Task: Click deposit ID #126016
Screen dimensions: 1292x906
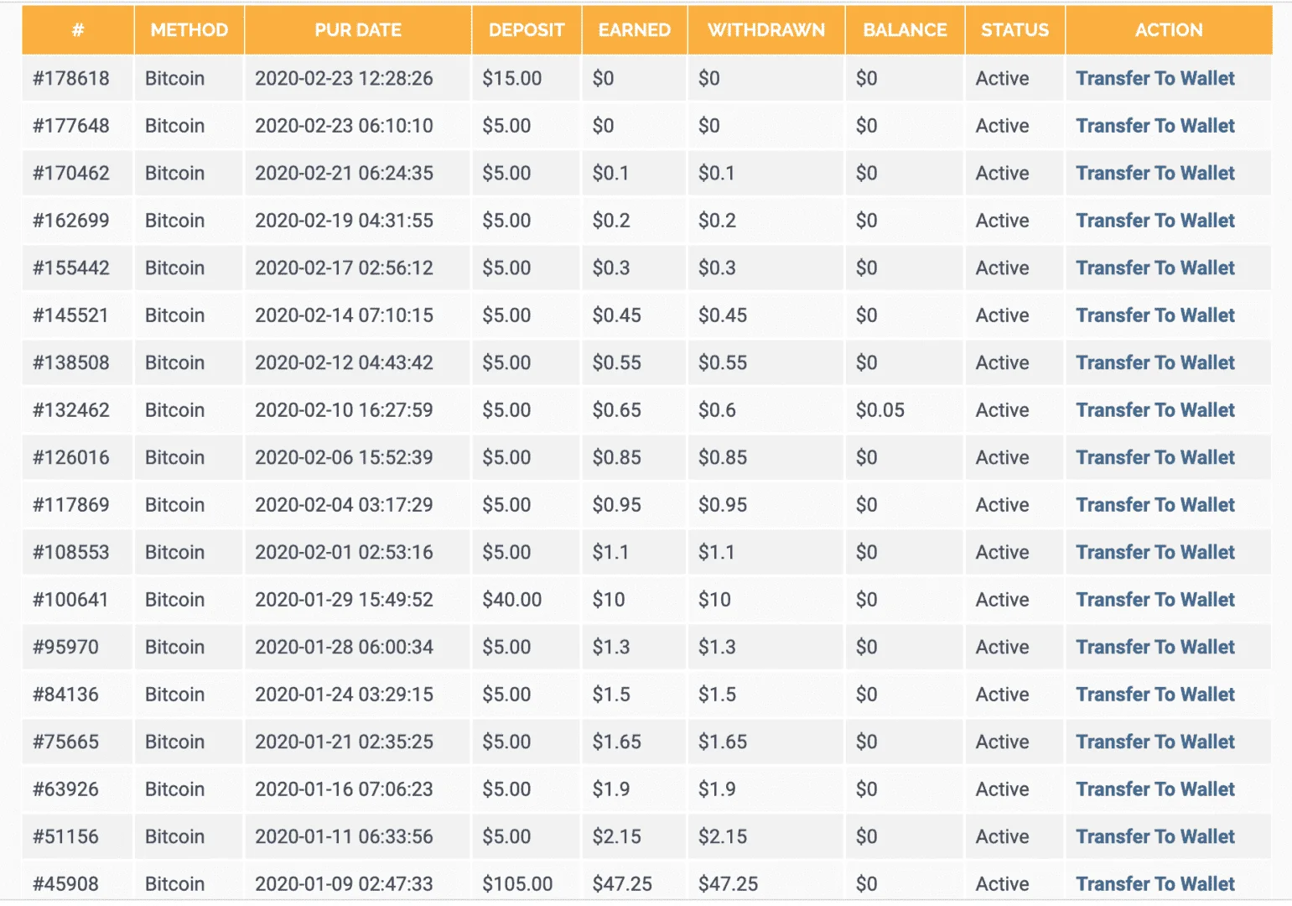Action: (71, 457)
